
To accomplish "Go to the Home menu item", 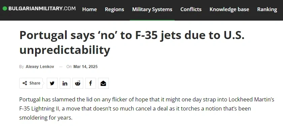I will (90, 9).
